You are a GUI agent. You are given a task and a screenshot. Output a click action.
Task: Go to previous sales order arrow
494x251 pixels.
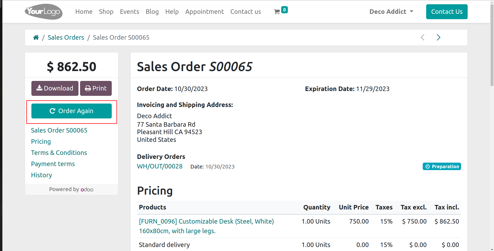422,38
